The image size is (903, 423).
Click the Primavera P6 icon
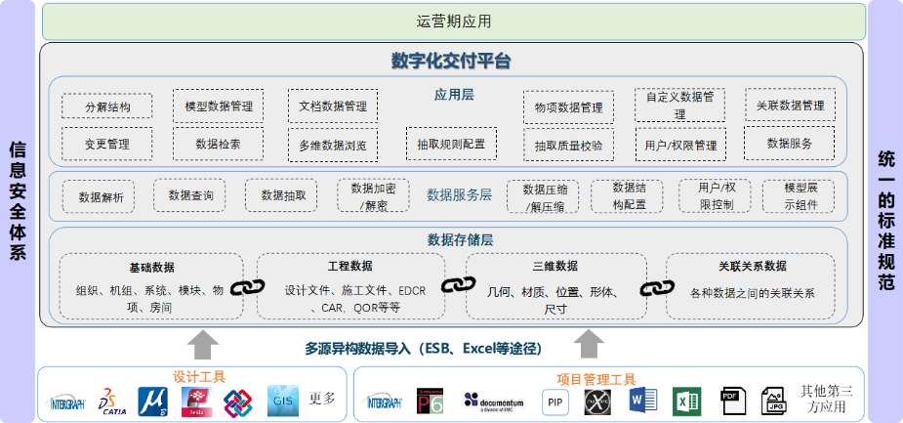(x=431, y=402)
